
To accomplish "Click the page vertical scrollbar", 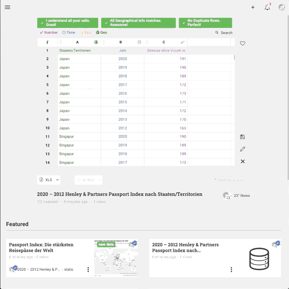I will pyautogui.click(x=288, y=98).
